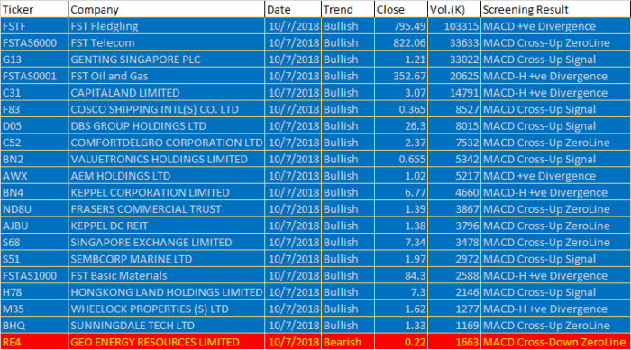
Task: Select the Company column header
Action: pos(167,9)
